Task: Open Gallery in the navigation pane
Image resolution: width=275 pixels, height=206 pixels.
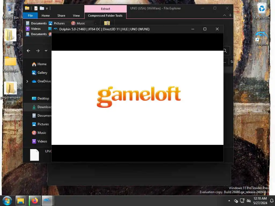Action: coord(40,73)
